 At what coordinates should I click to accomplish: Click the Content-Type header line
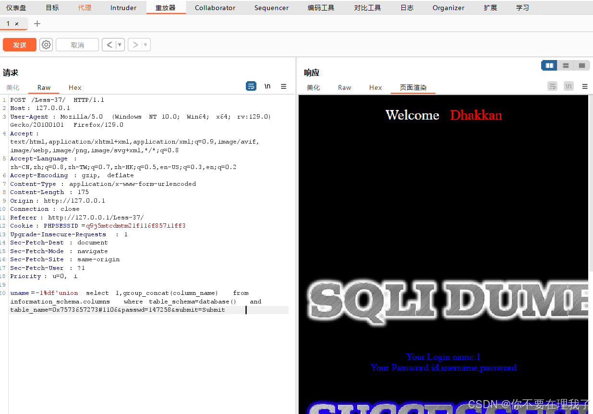tap(103, 184)
